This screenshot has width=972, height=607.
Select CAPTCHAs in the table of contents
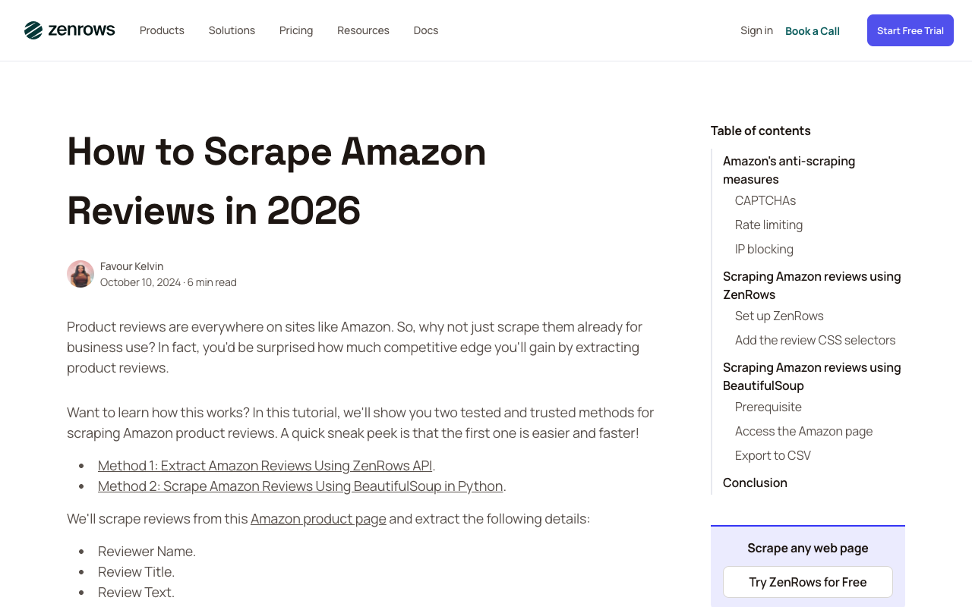[x=765, y=200]
